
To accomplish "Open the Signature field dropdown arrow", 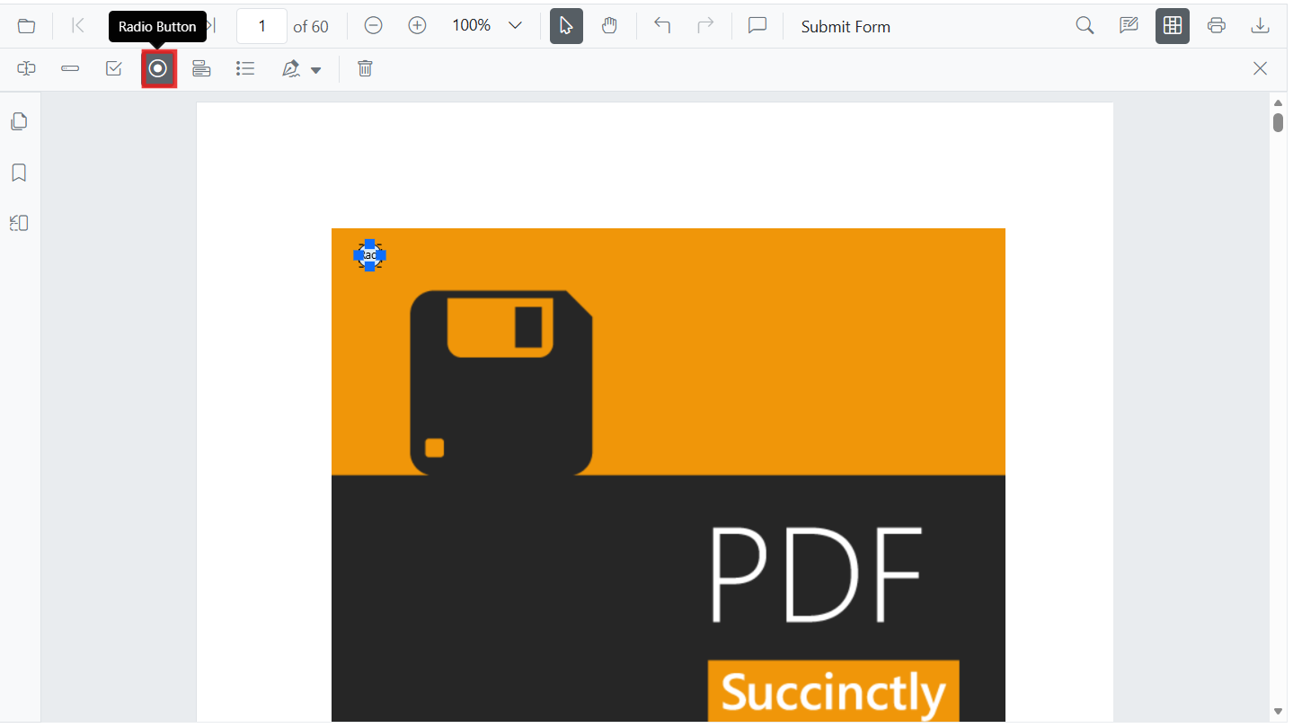I will (315, 70).
